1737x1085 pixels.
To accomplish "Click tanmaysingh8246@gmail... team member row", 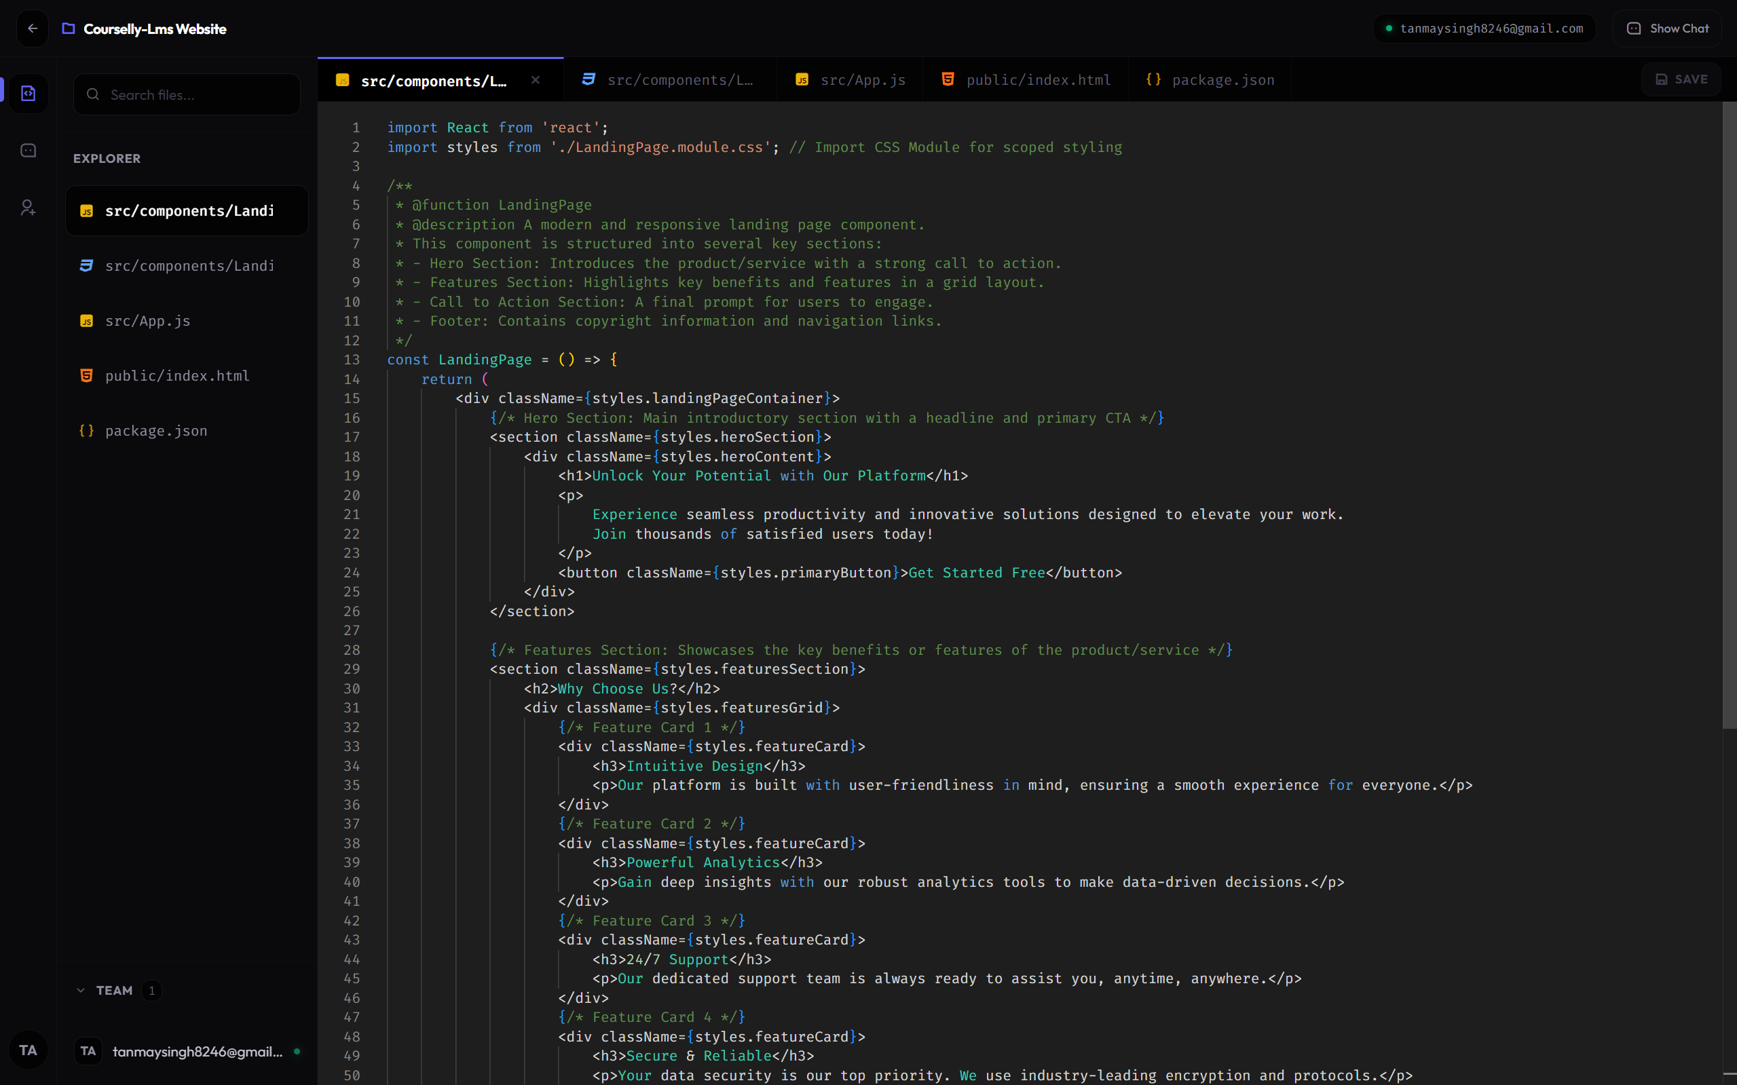I will tap(187, 1051).
